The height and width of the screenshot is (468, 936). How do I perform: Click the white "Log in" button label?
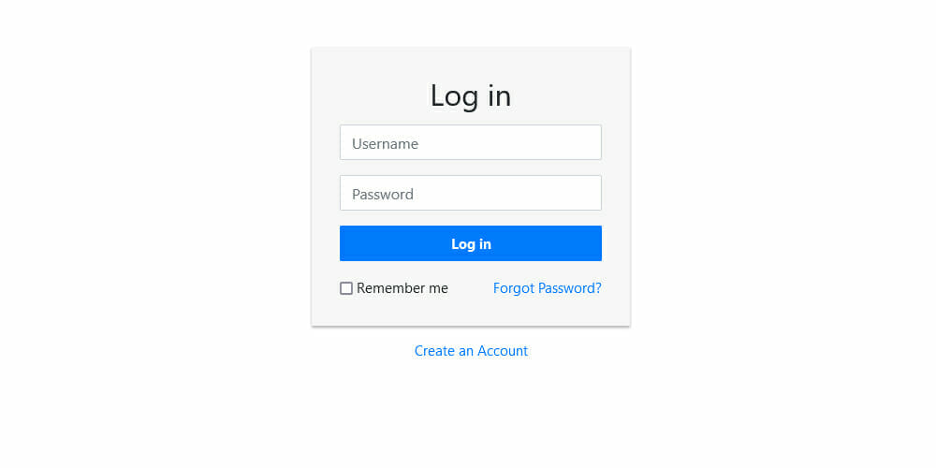[471, 244]
